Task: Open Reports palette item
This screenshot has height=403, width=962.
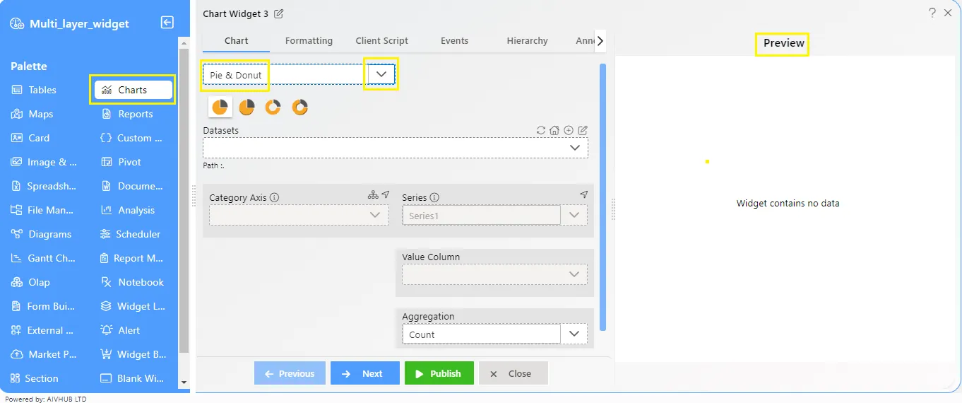Action: (126, 114)
